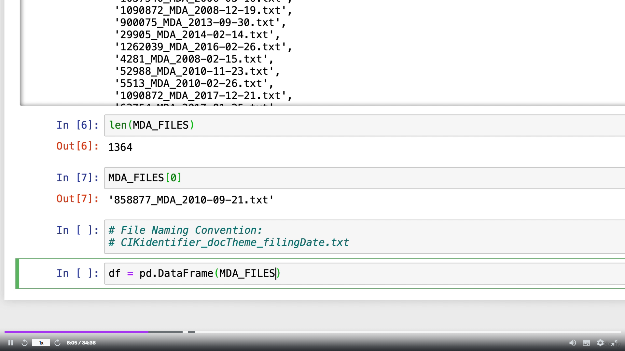Click the In [7] prompt label
625x351 pixels.
point(77,178)
